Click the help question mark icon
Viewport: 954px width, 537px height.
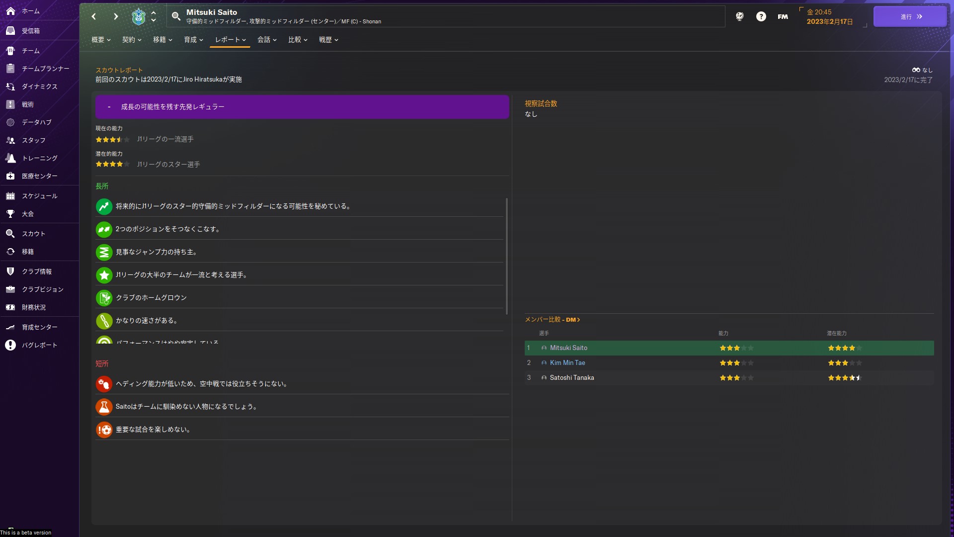coord(761,16)
